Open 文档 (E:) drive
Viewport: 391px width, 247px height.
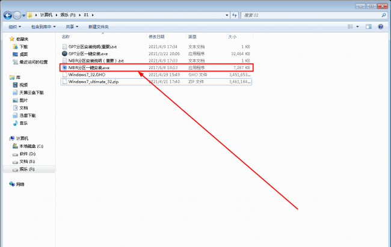tap(28, 162)
